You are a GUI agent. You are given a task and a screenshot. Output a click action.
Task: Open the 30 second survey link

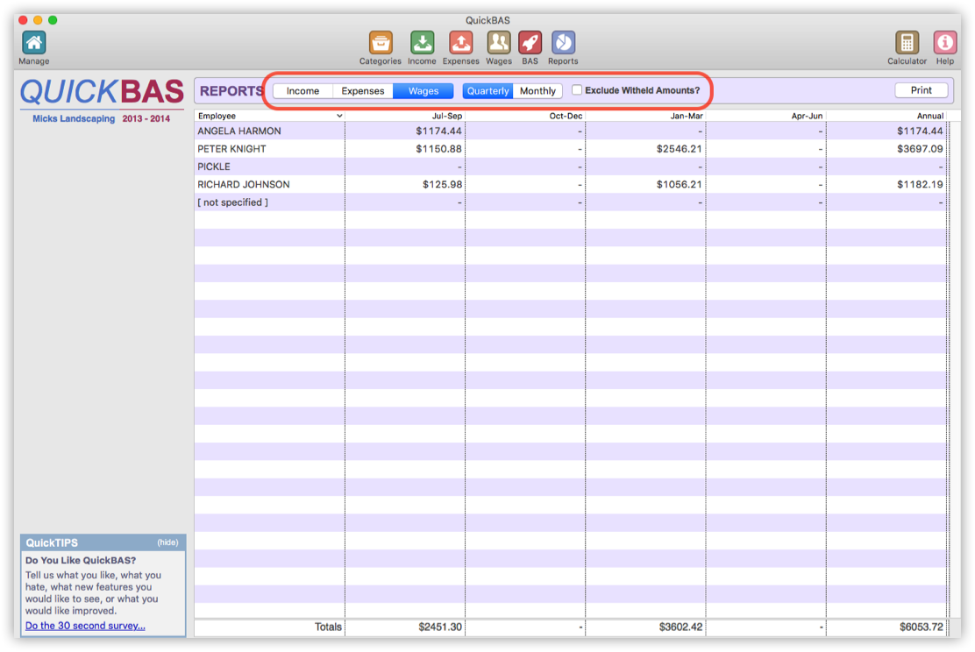(85, 626)
